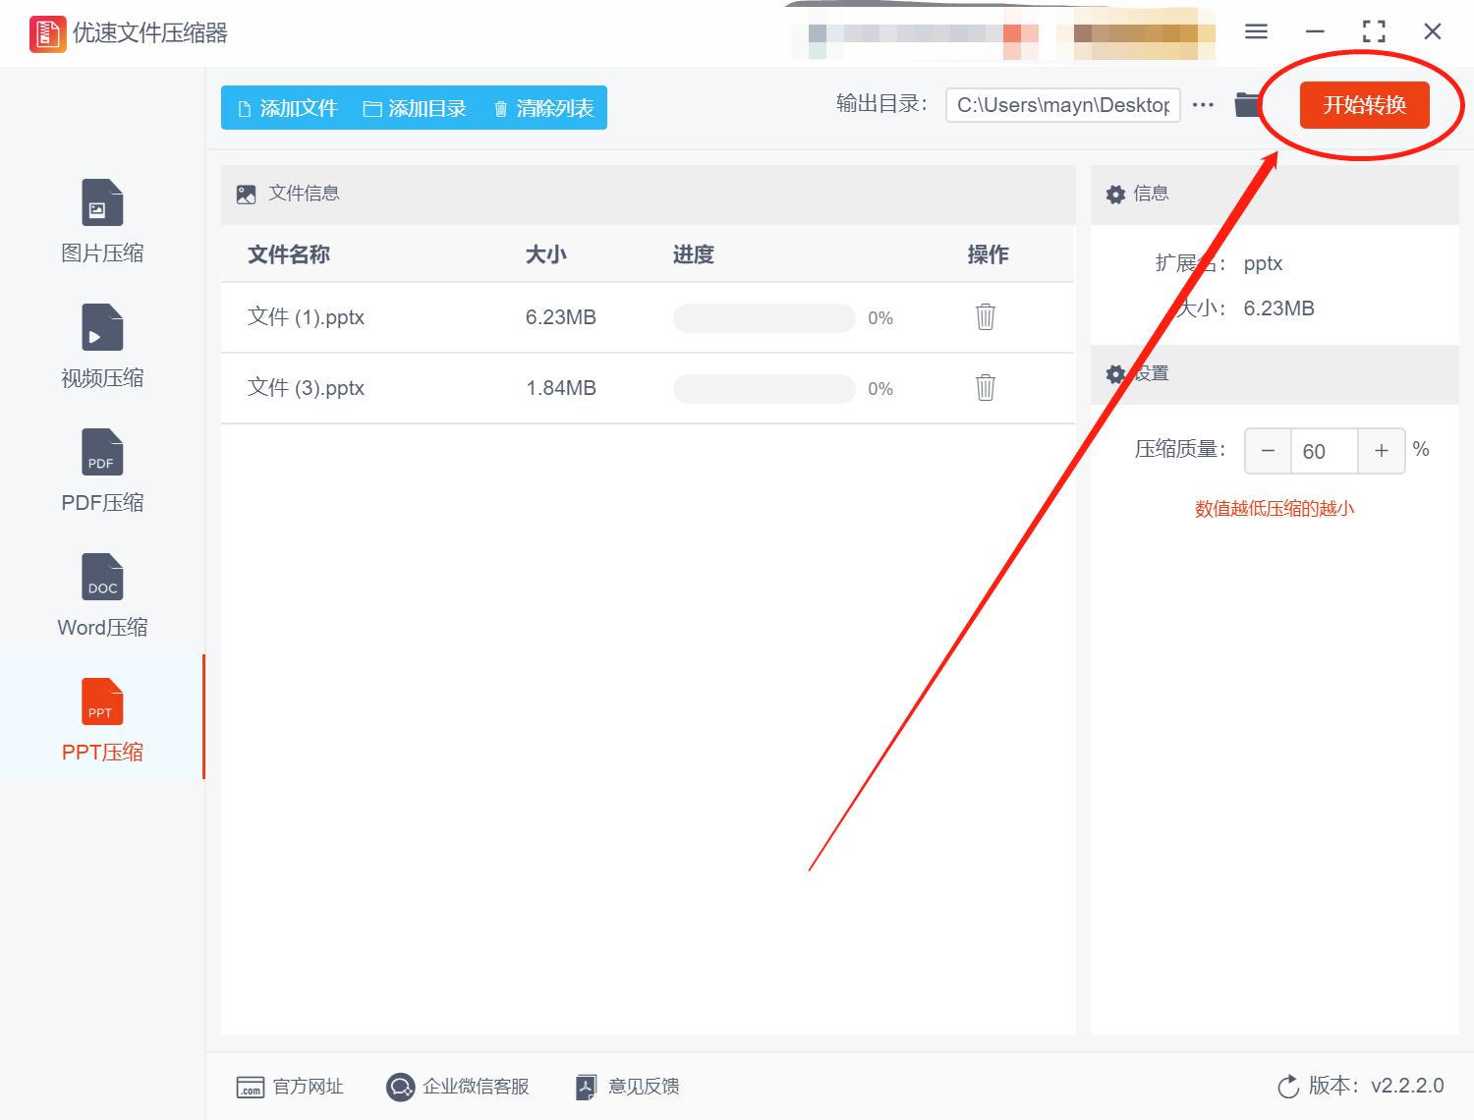Screen dimensions: 1474x1120
Task: Click the 信息 gear icon
Action: [1115, 194]
